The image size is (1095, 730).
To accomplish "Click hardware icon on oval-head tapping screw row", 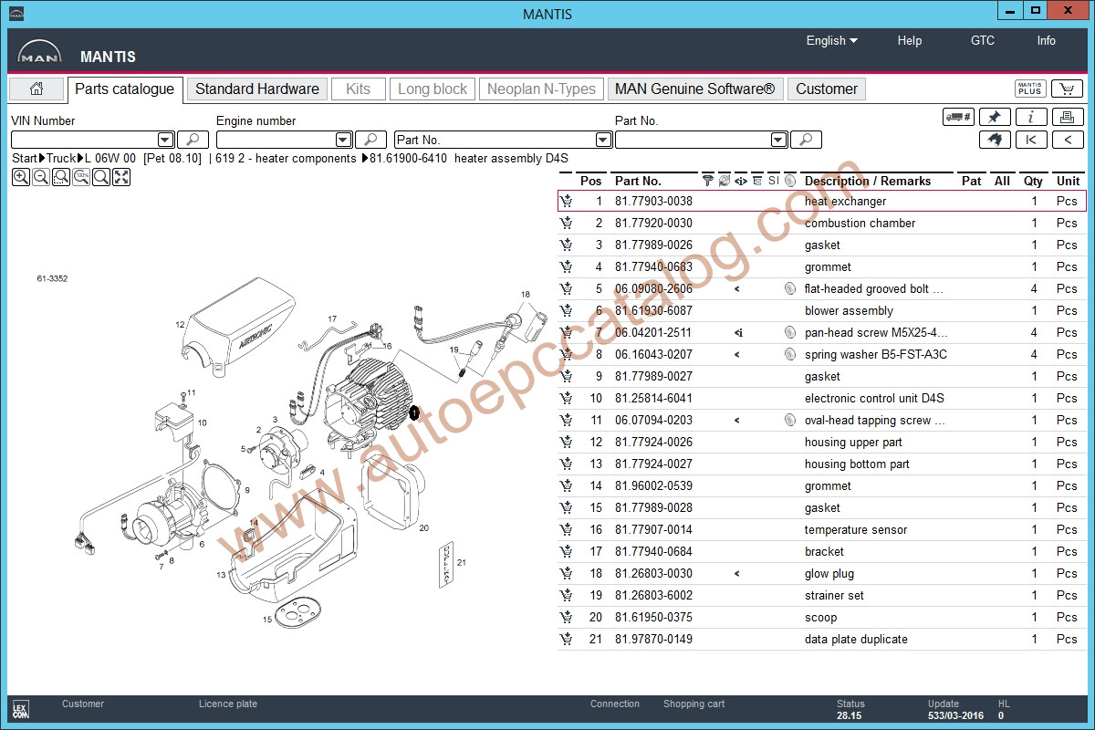I will tap(789, 420).
